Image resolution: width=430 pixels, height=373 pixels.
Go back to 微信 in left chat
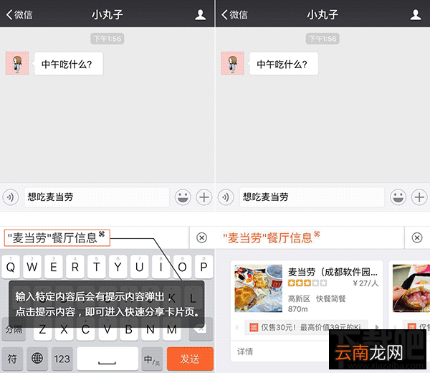(19, 14)
